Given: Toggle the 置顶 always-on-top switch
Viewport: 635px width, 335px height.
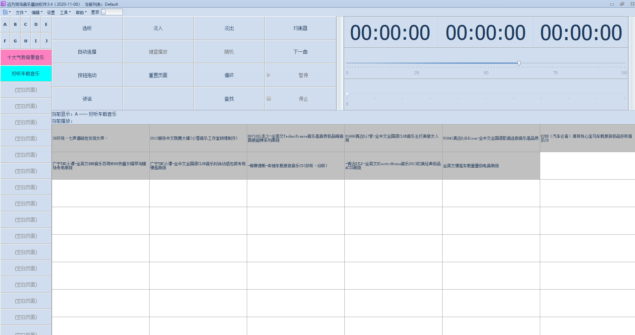Looking at the screenshot, I should pos(112,12).
